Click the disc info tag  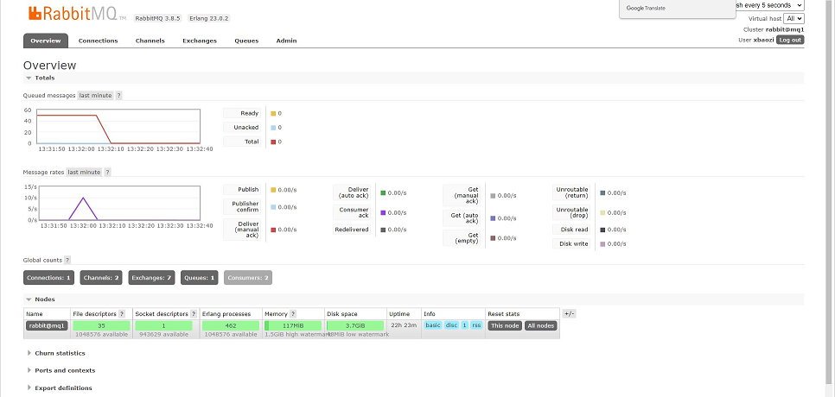(x=451, y=325)
